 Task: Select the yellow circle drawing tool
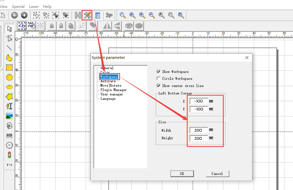click(x=9, y=77)
